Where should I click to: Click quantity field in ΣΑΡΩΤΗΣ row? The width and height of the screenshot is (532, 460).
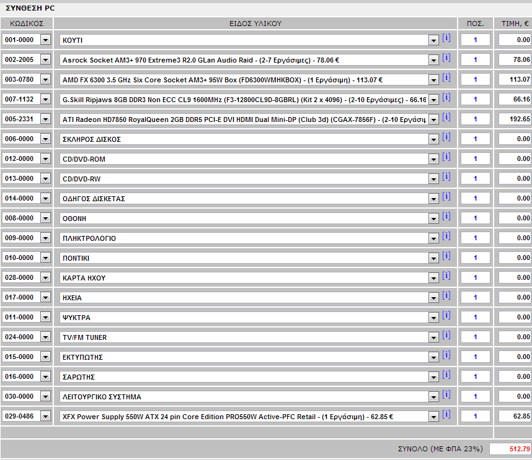point(476,376)
